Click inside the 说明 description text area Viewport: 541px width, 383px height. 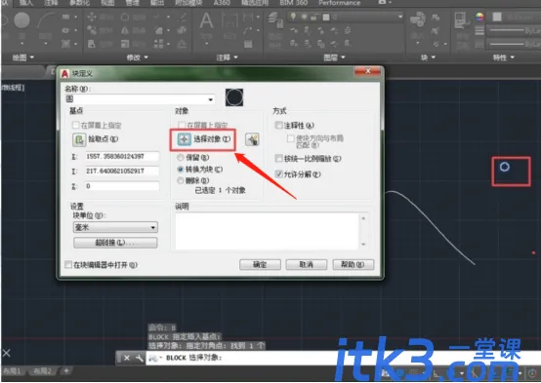268,231
